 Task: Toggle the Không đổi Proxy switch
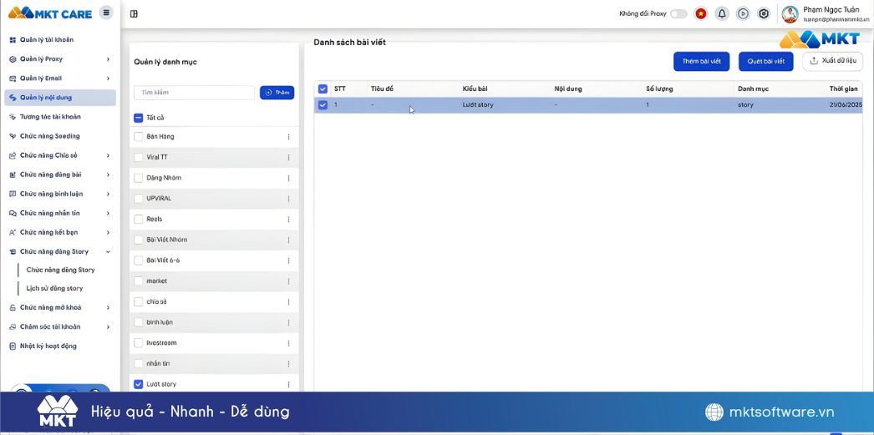coord(678,13)
